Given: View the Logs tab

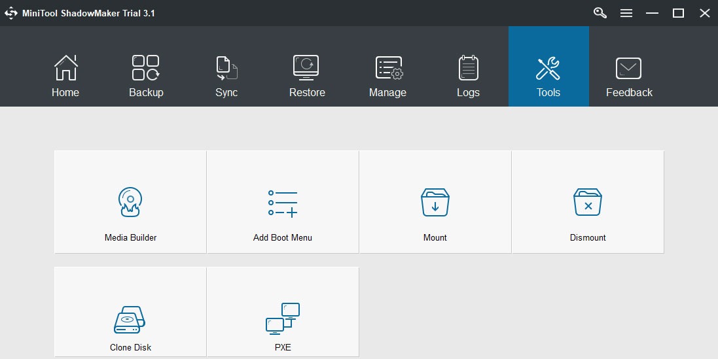Looking at the screenshot, I should (x=469, y=76).
